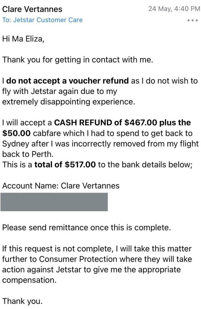Open the three-dot more options menu
The height and width of the screenshot is (309, 201).
coord(192,20)
